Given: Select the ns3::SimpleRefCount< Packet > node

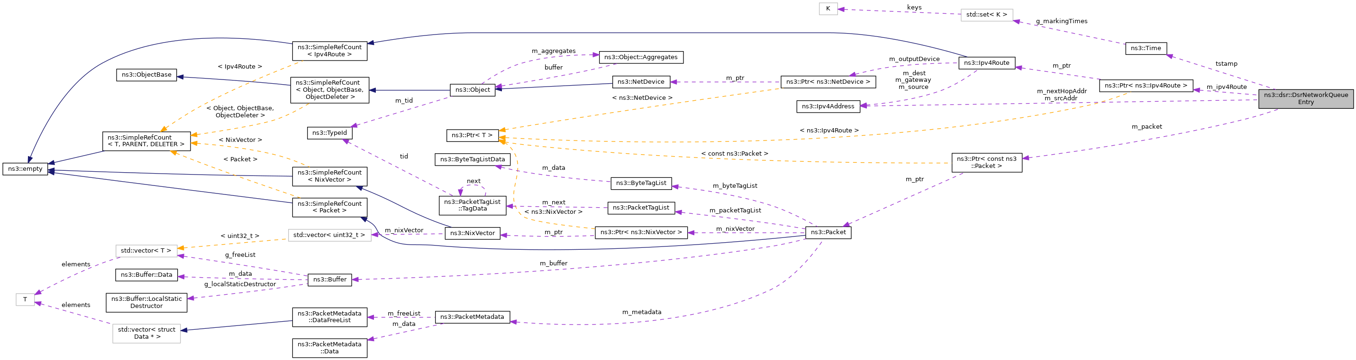Looking at the screenshot, I should pos(329,208).
